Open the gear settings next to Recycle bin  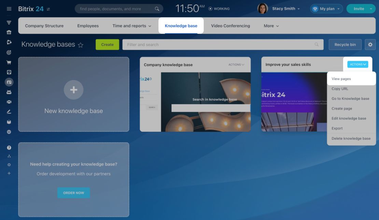[370, 45]
